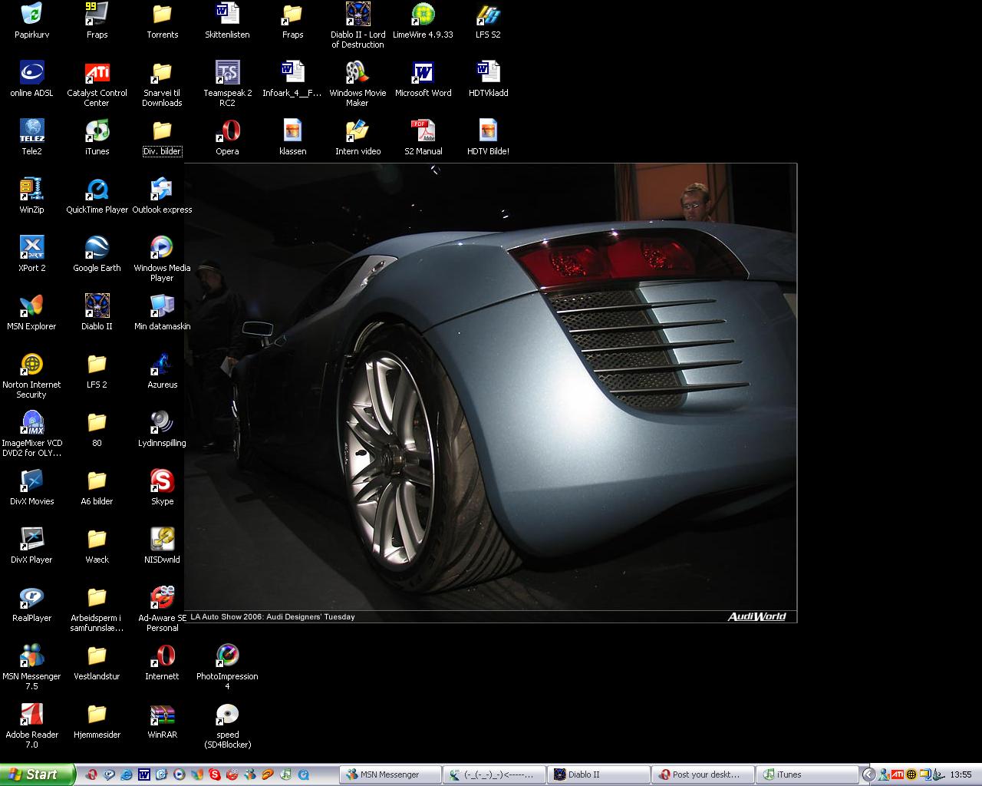Image resolution: width=982 pixels, height=786 pixels.
Task: Select the S2 Manual PDF file
Action: point(423,131)
